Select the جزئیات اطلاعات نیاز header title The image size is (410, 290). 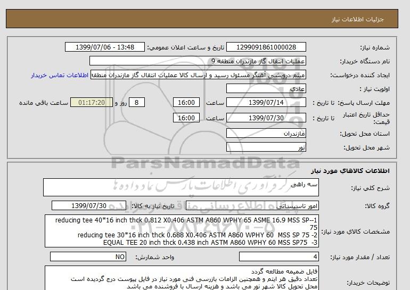pyautogui.click(x=357, y=19)
